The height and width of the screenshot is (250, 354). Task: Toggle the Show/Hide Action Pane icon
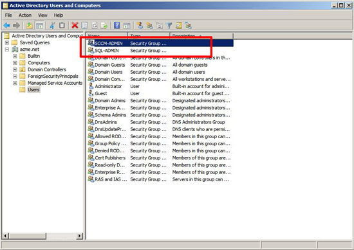tap(127, 26)
